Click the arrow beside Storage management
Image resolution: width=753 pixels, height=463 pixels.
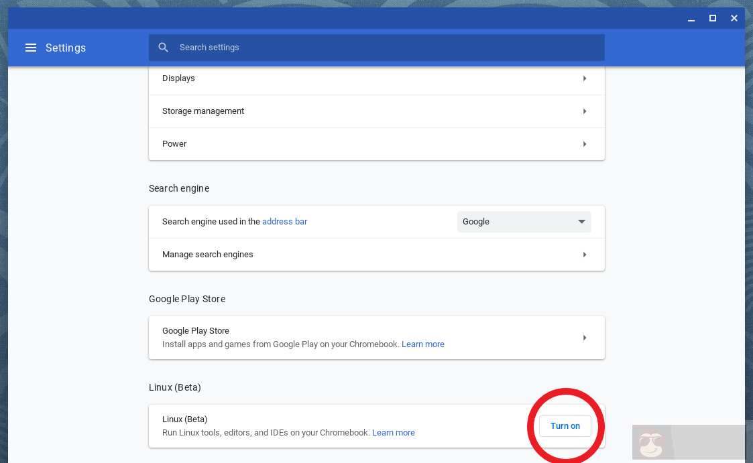coord(585,111)
